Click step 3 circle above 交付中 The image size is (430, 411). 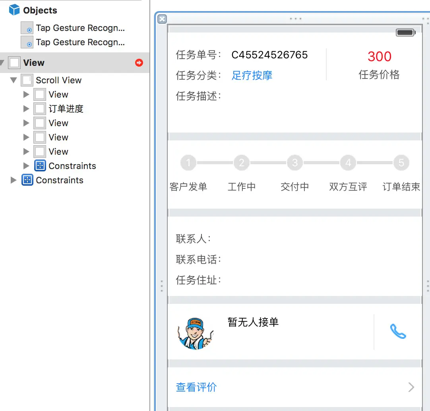pos(295,163)
